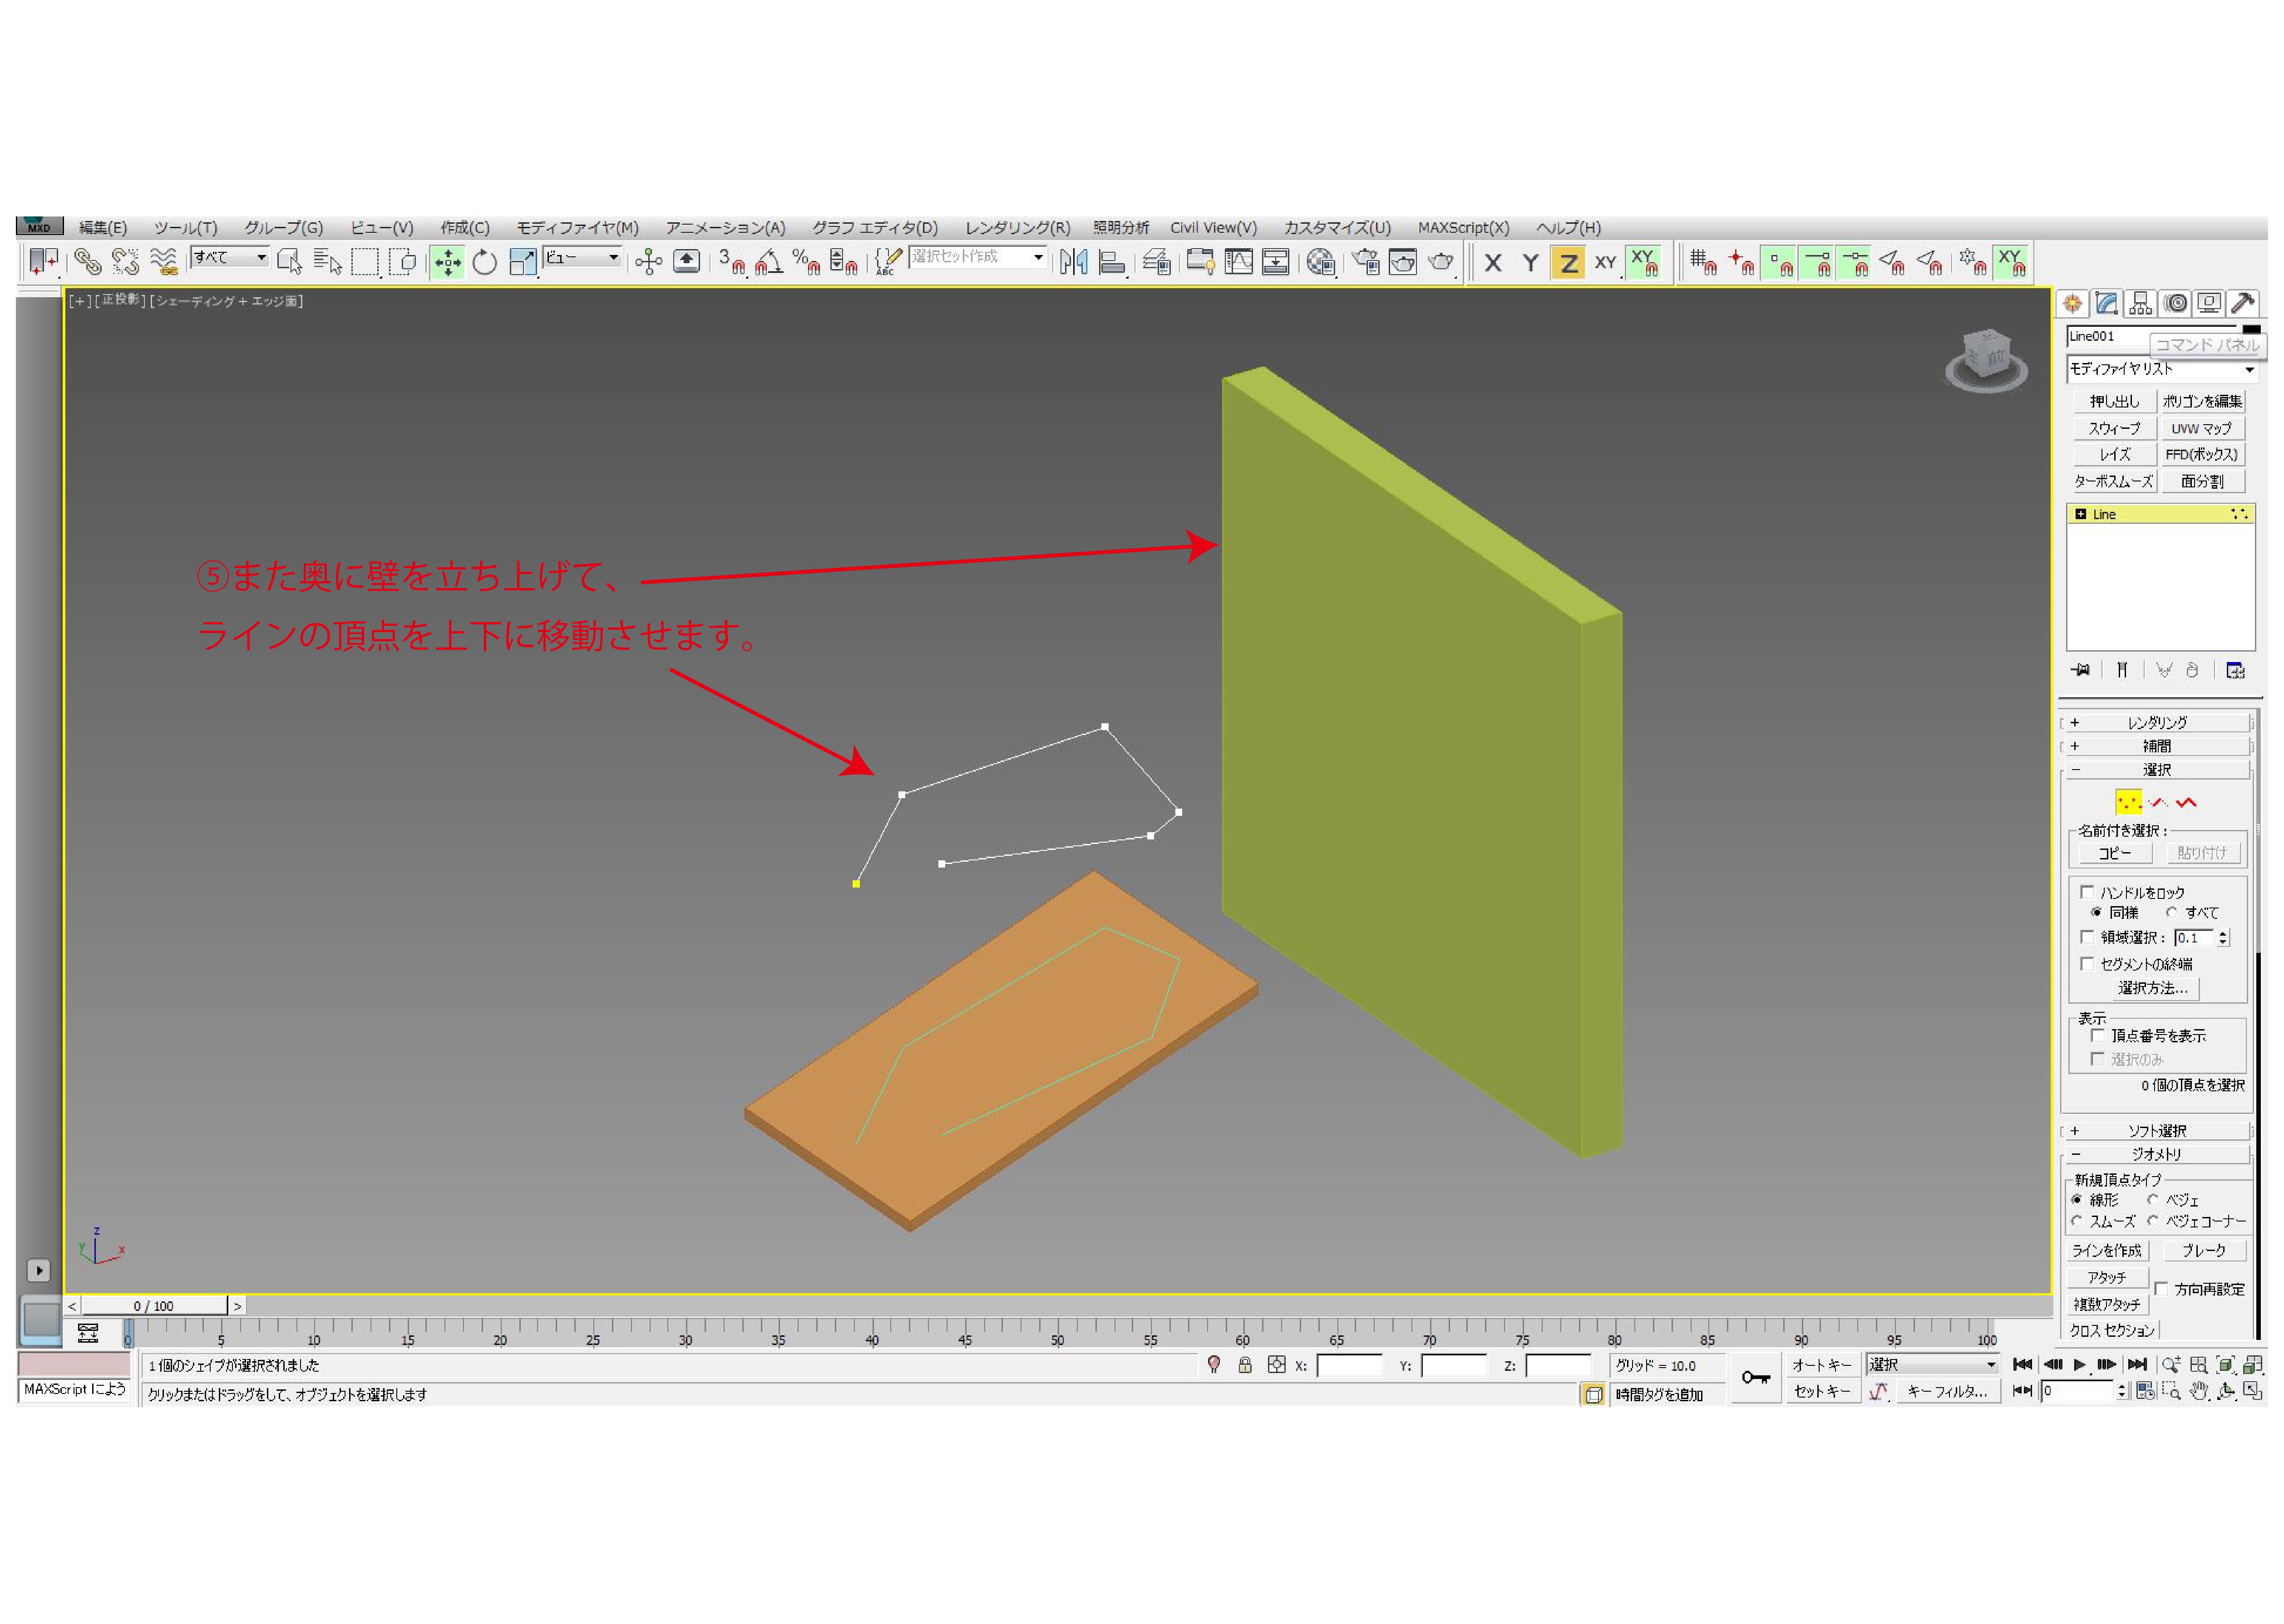Open the Hierarchy command panel tab

pyautogui.click(x=2141, y=303)
